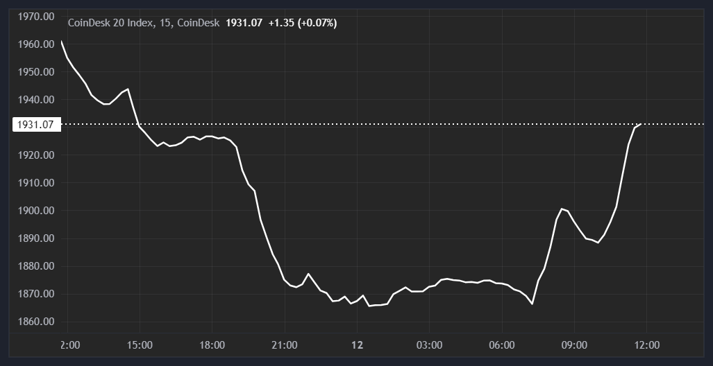Viewport: 713px width, 366px height.
Task: Click the bold 1931.07 legend value
Action: pos(244,23)
